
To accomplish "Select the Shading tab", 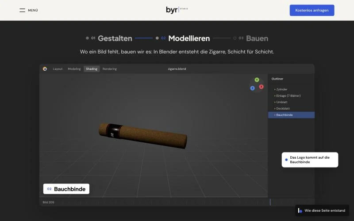I will pyautogui.click(x=92, y=69).
